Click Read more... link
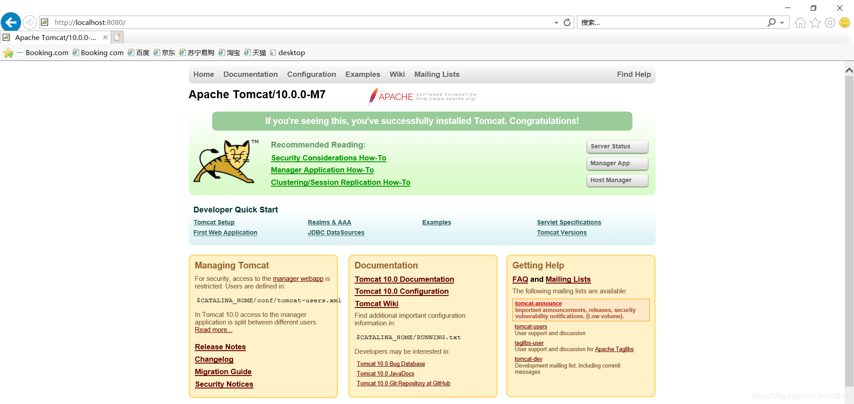 tap(213, 330)
